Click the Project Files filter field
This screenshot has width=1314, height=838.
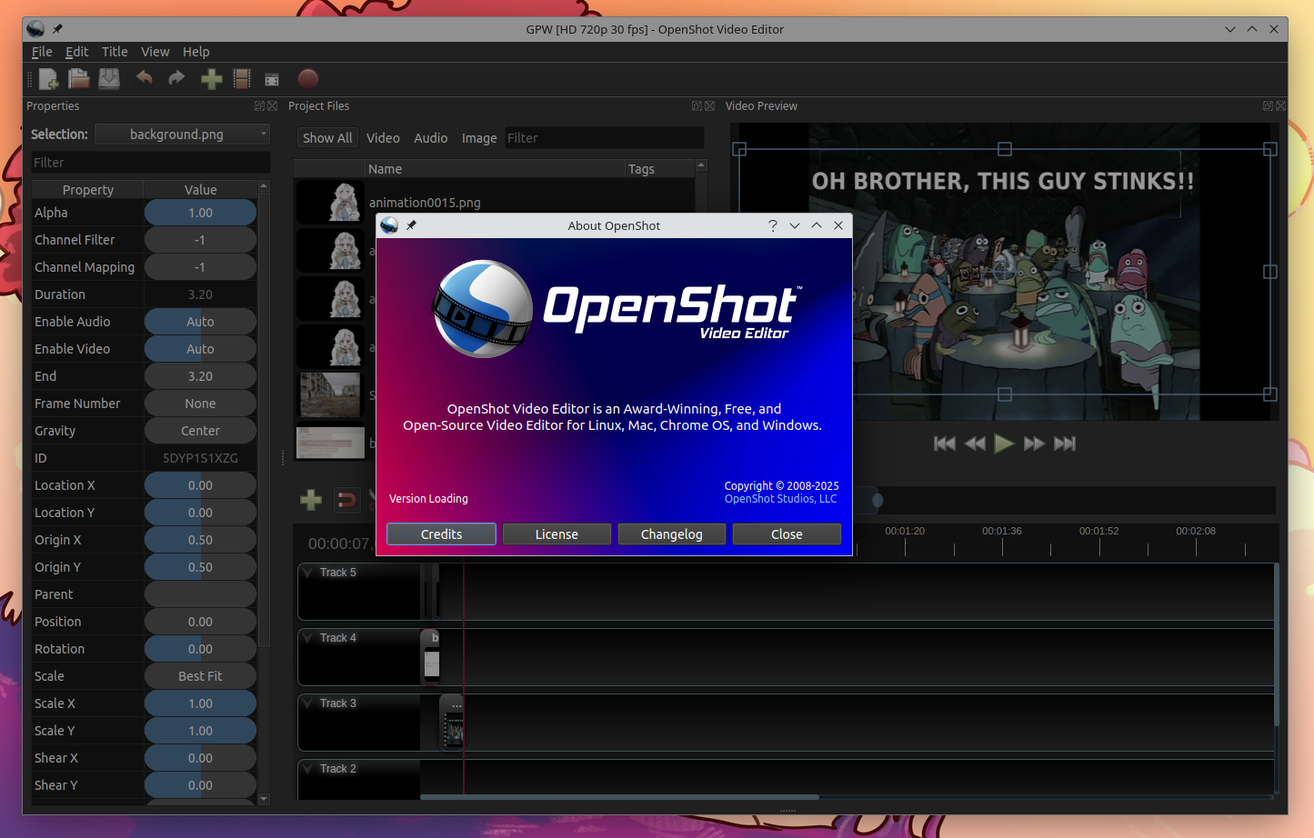tap(604, 138)
